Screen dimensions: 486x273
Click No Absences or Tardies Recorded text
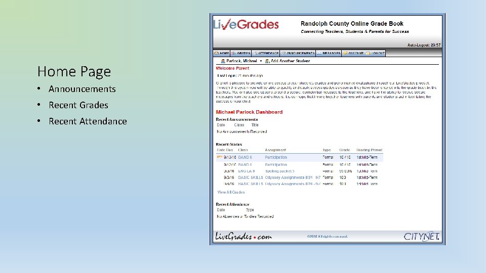245,217
